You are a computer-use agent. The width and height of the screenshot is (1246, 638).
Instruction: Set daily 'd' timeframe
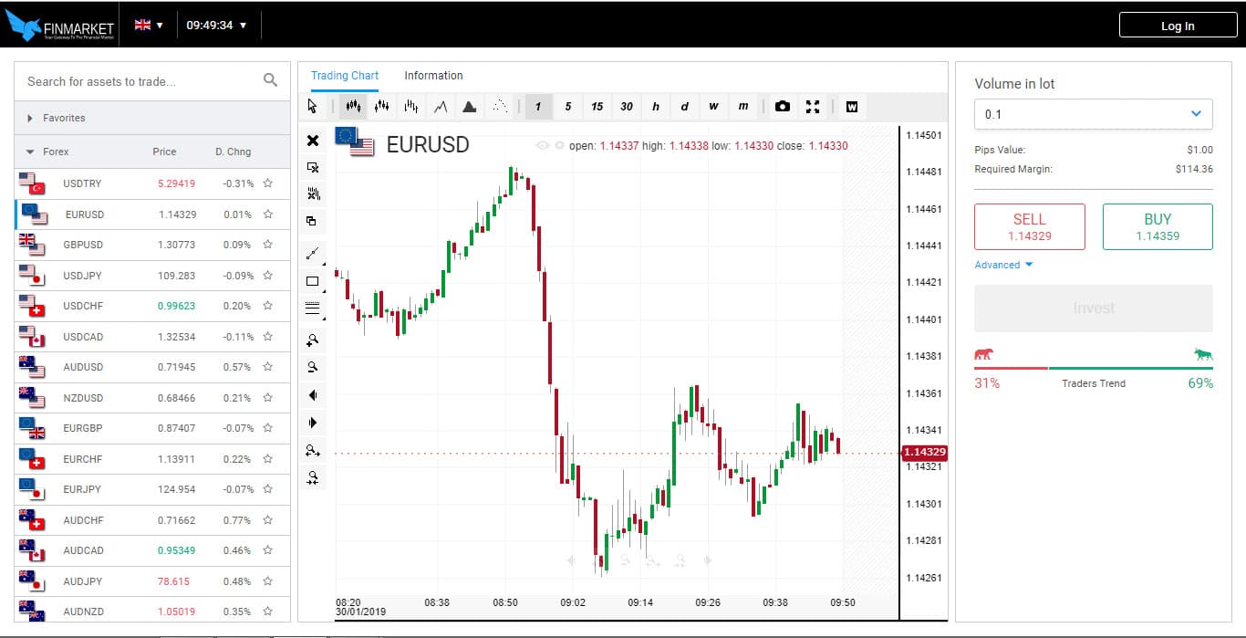click(x=685, y=107)
